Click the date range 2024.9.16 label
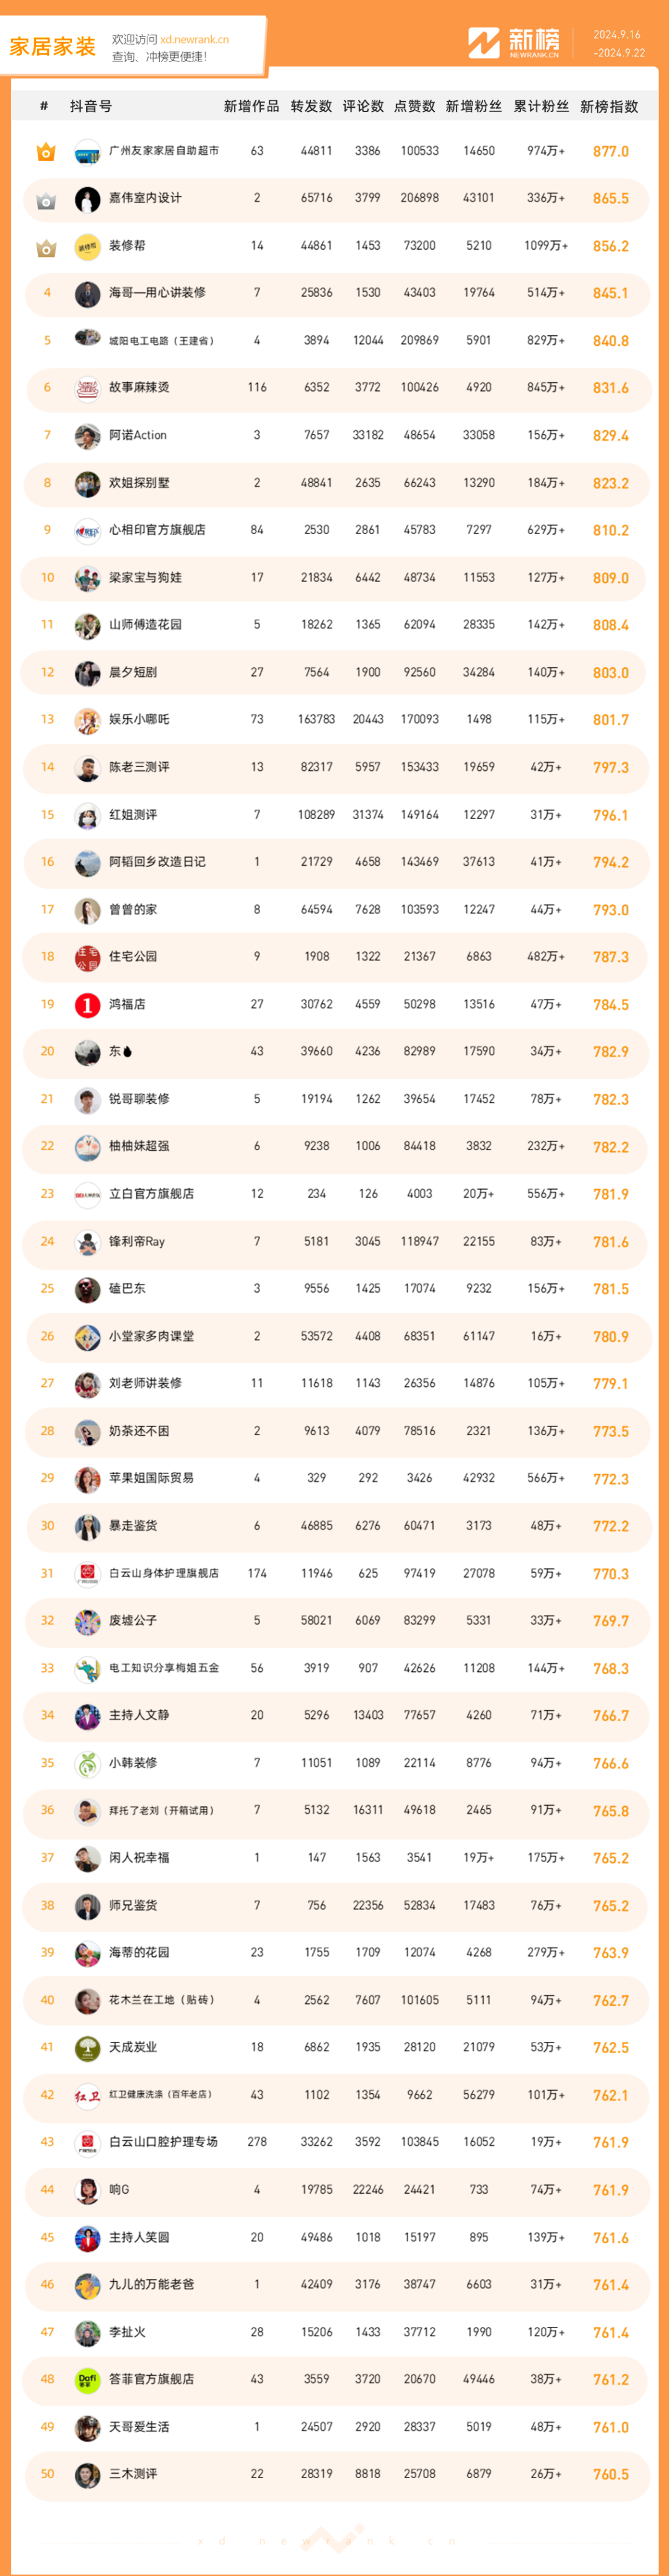The width and height of the screenshot is (669, 2576). (x=617, y=35)
